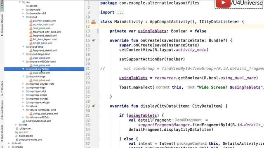Click the build.gradle file icon

(x=16, y=136)
